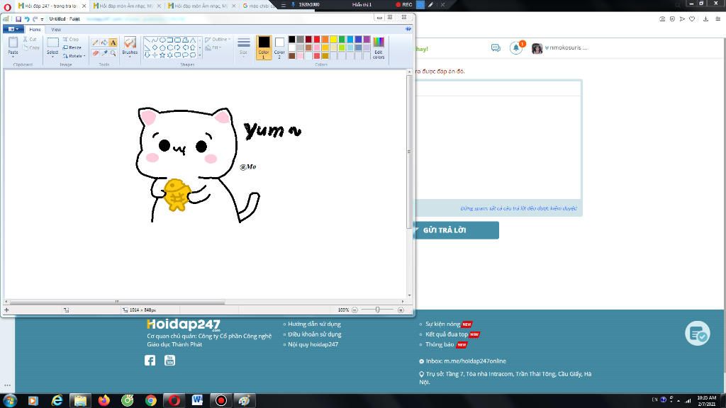Click the Paint vertical scrollbar

409,152
